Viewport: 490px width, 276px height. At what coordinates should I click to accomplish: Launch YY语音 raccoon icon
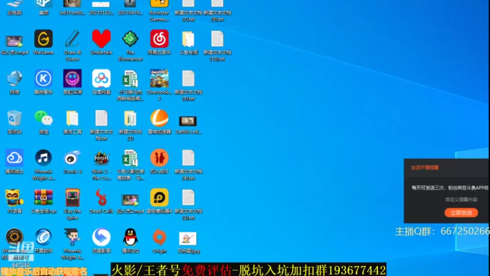point(14,197)
